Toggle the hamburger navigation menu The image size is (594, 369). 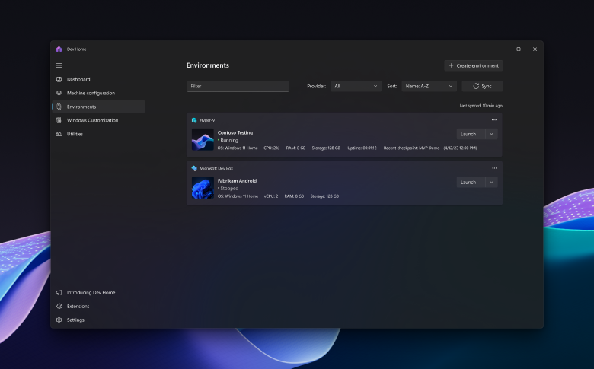pos(59,65)
